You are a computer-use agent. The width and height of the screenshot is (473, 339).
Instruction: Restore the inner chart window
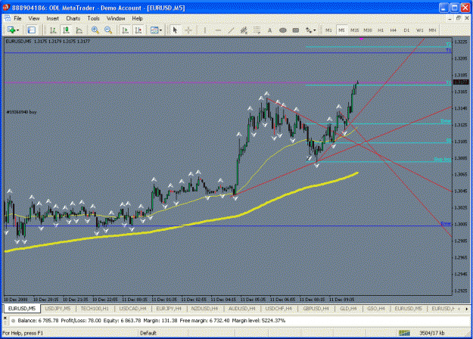(458, 18)
